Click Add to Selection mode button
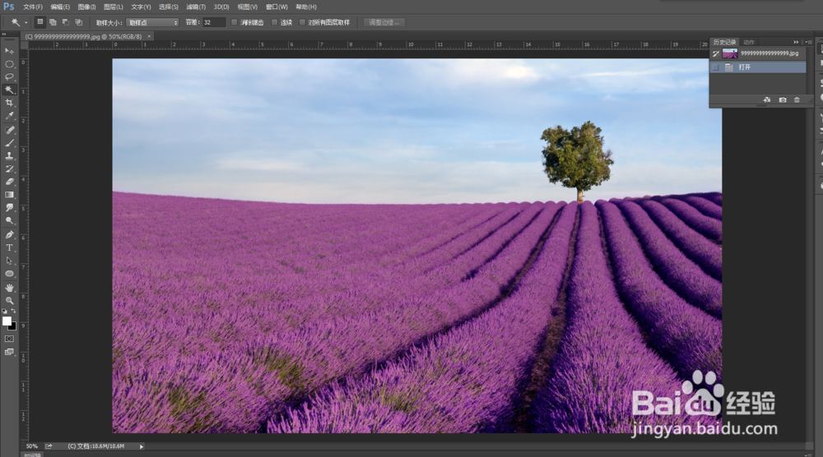This screenshot has width=823, height=457. (x=53, y=22)
